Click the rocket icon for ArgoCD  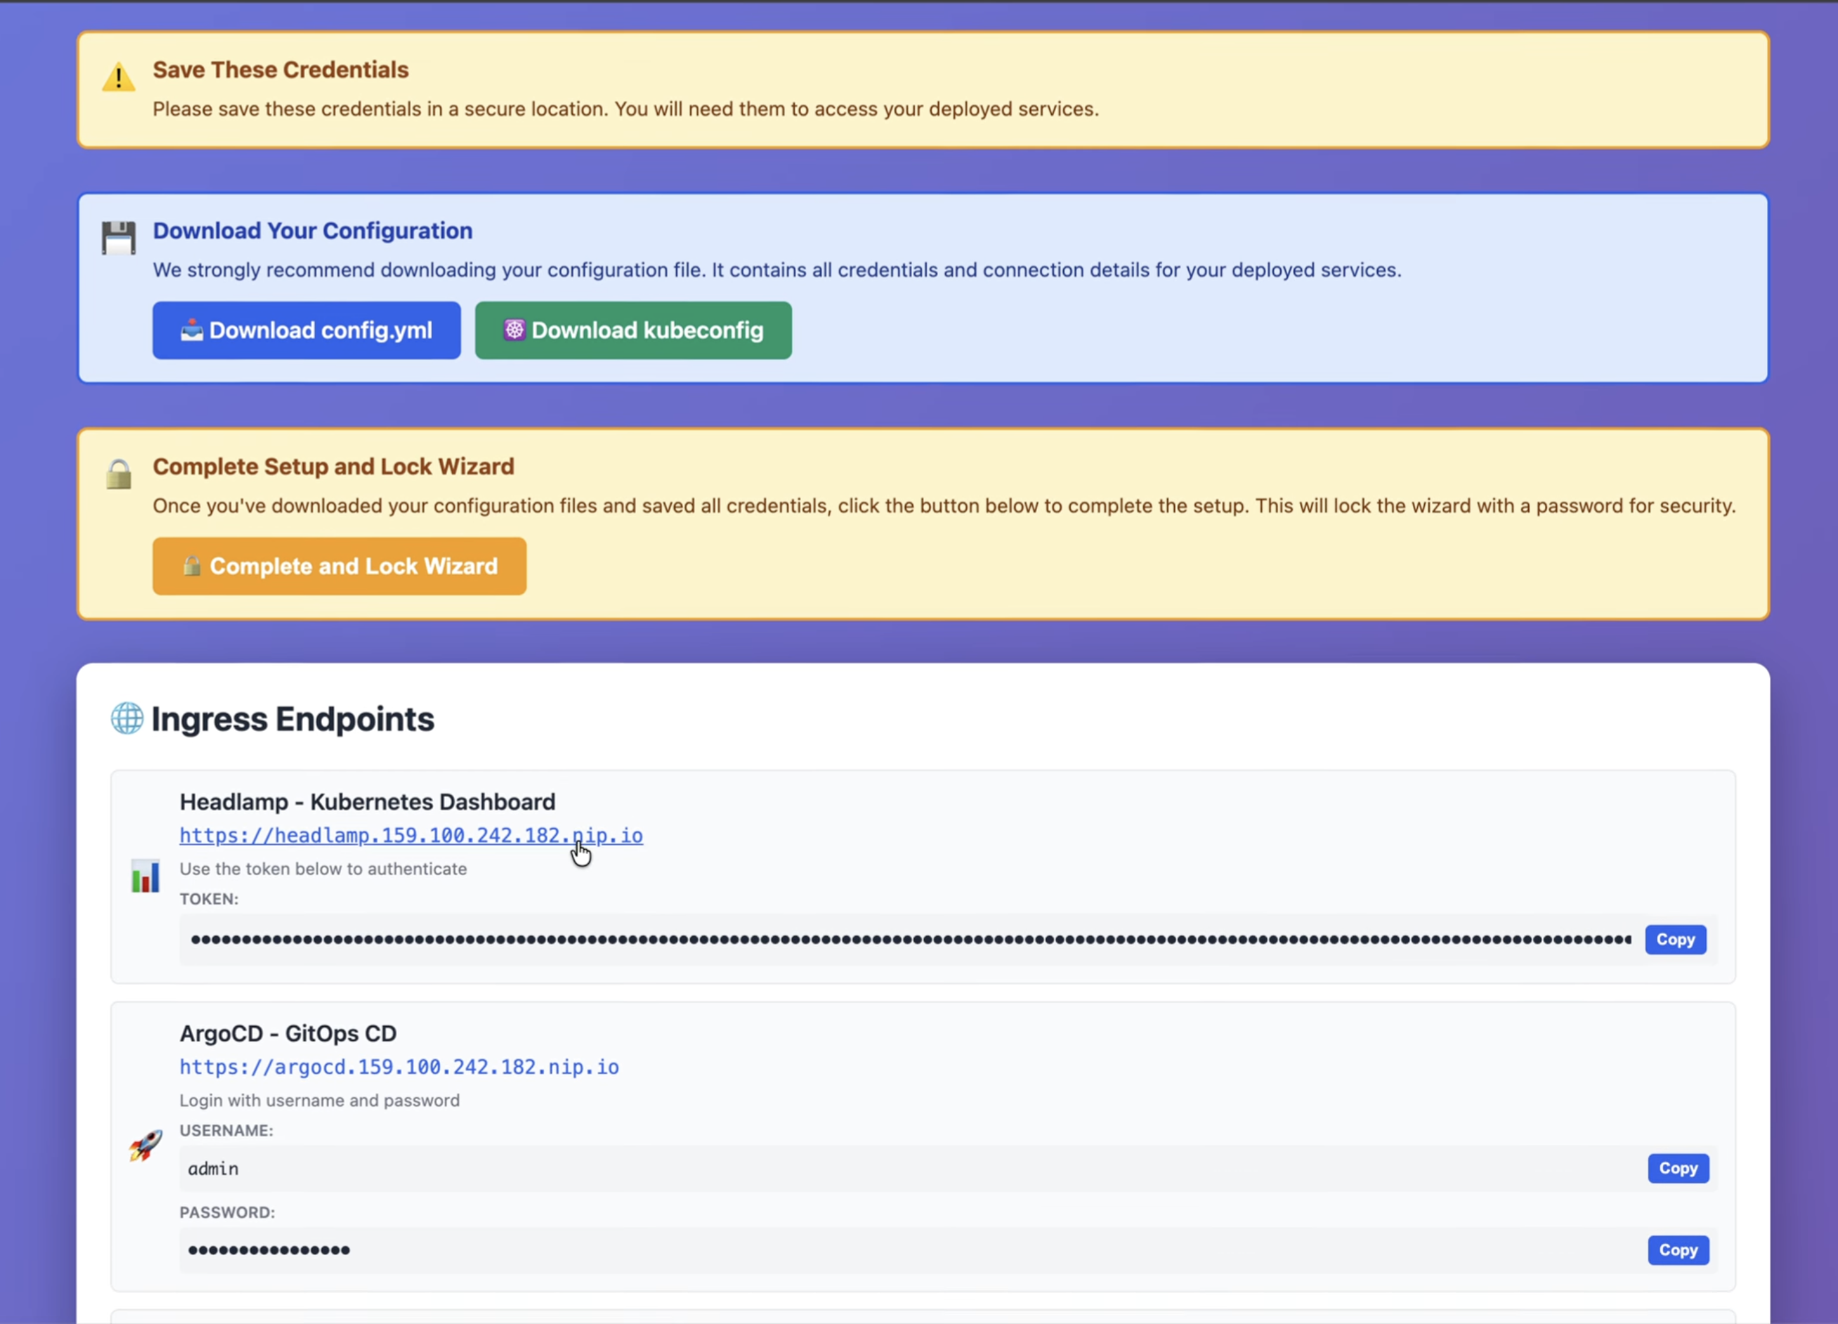[x=146, y=1145]
